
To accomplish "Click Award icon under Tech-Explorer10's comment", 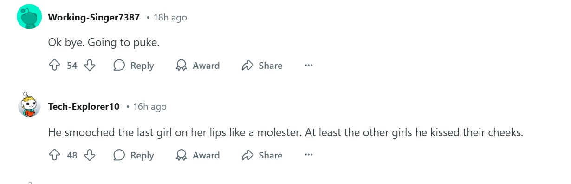I will pos(181,155).
